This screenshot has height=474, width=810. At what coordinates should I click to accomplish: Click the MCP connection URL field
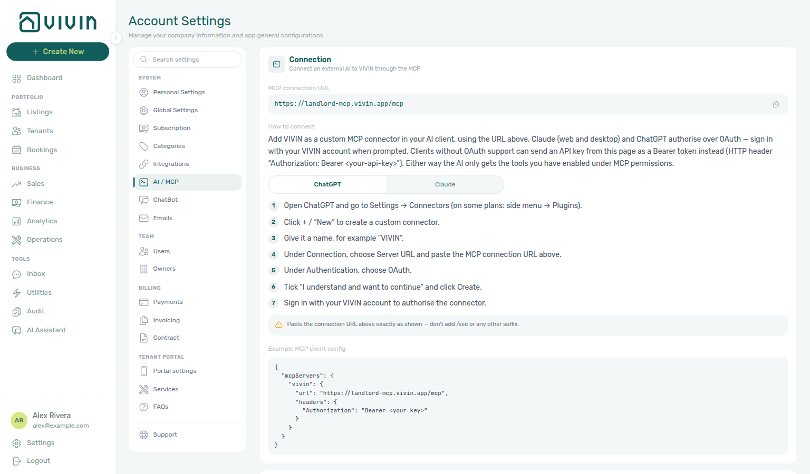(x=528, y=104)
